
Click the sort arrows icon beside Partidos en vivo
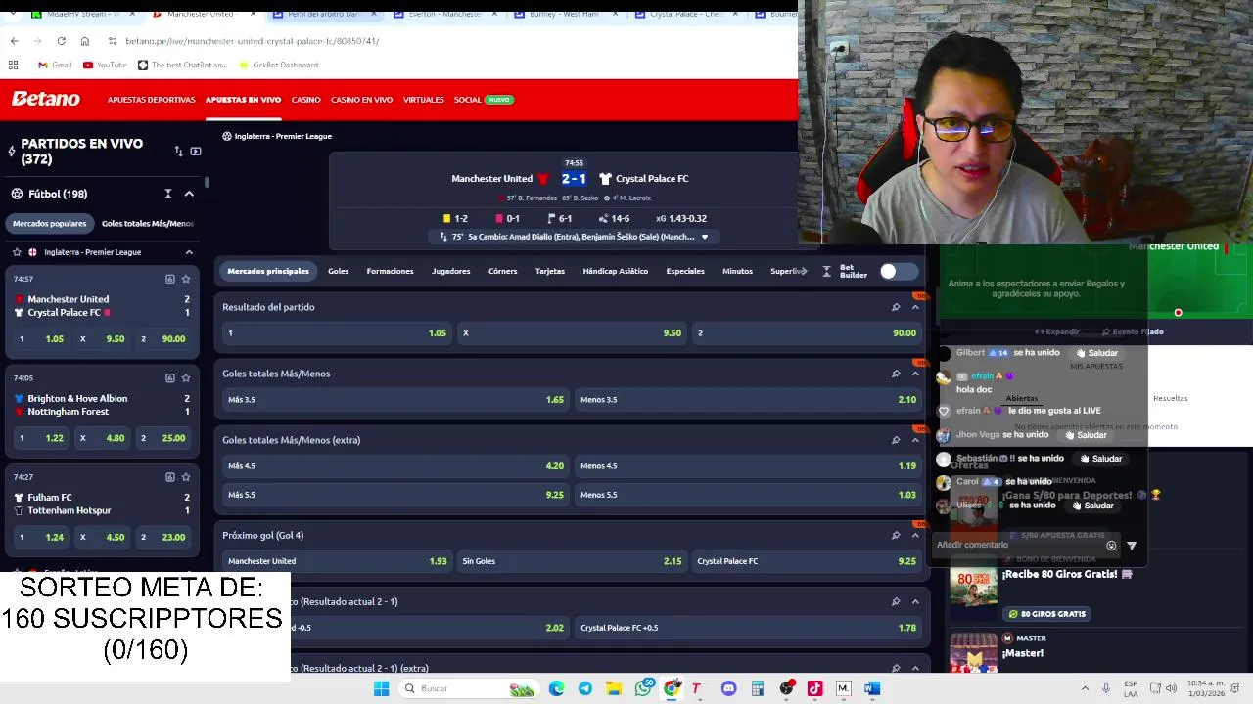(x=178, y=152)
